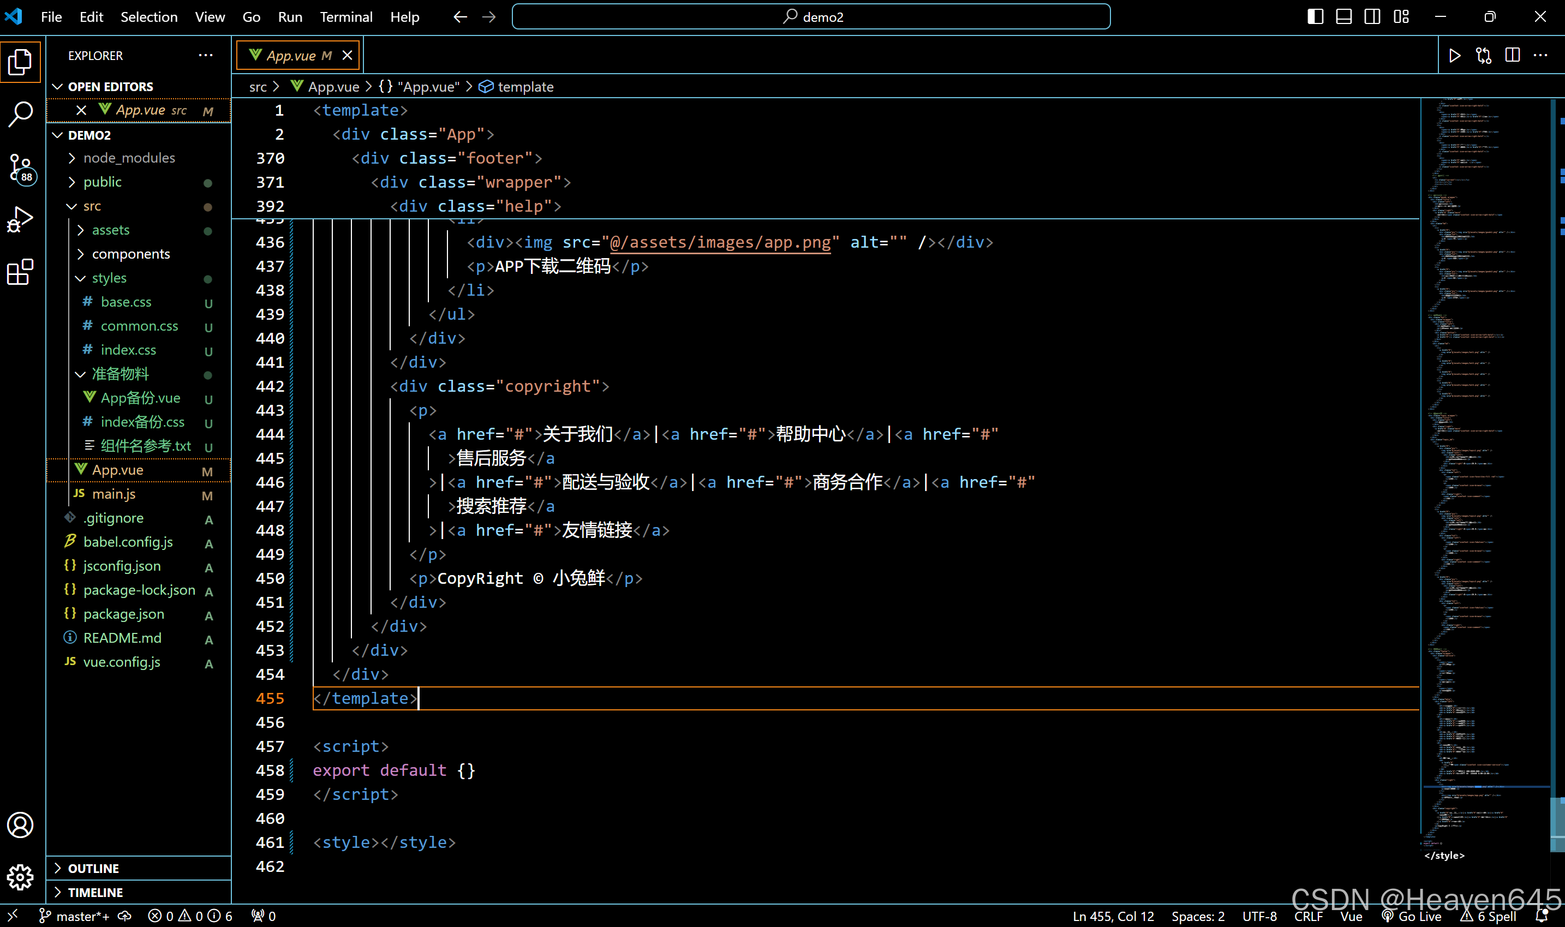
Task: Toggle the bottom Panel visibility
Action: click(1344, 17)
